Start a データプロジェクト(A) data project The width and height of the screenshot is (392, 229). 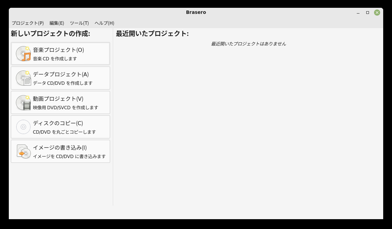(x=61, y=78)
